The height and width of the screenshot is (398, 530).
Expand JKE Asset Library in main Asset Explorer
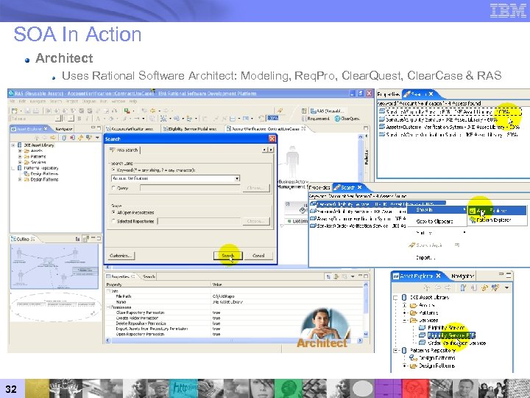click(13, 145)
